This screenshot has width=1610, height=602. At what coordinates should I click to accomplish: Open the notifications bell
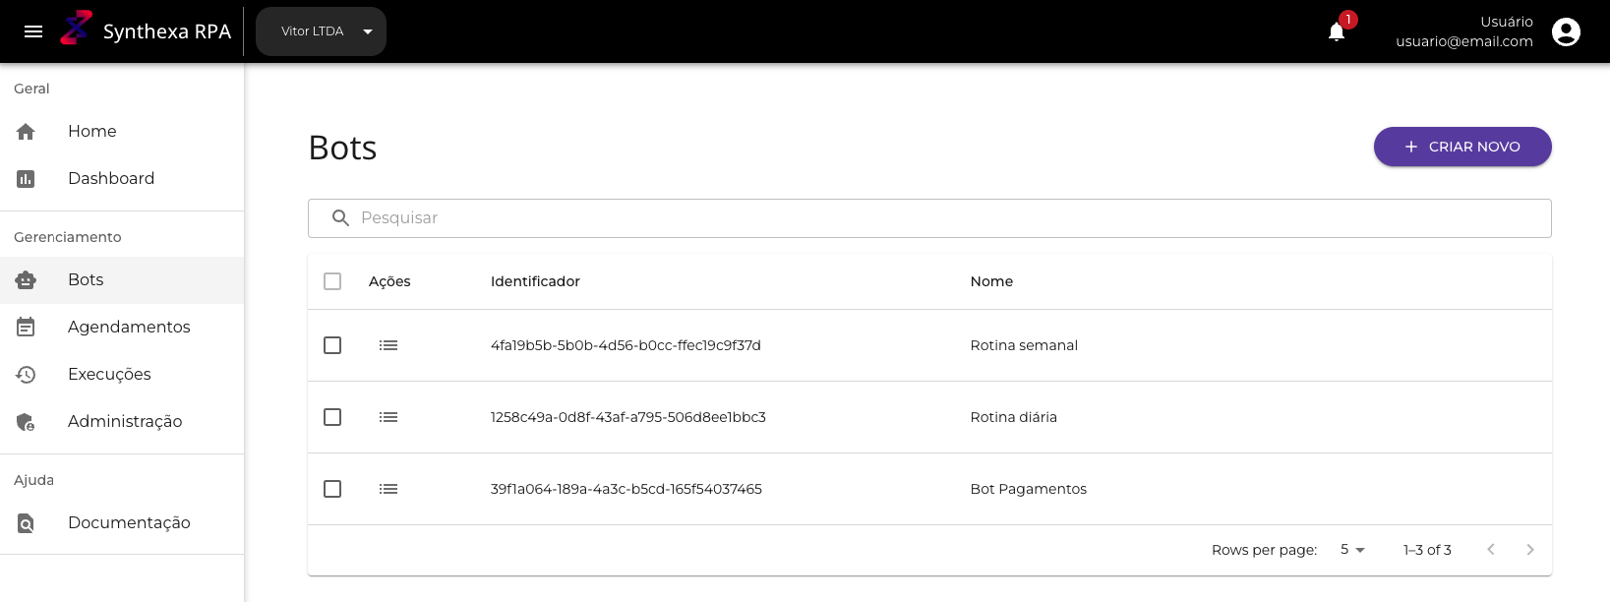pos(1337,31)
